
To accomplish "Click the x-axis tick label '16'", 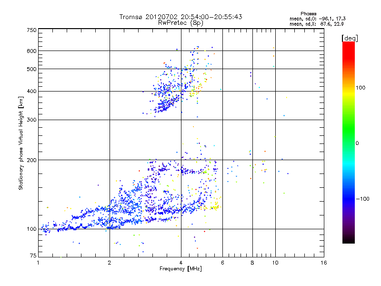I will [x=324, y=263].
